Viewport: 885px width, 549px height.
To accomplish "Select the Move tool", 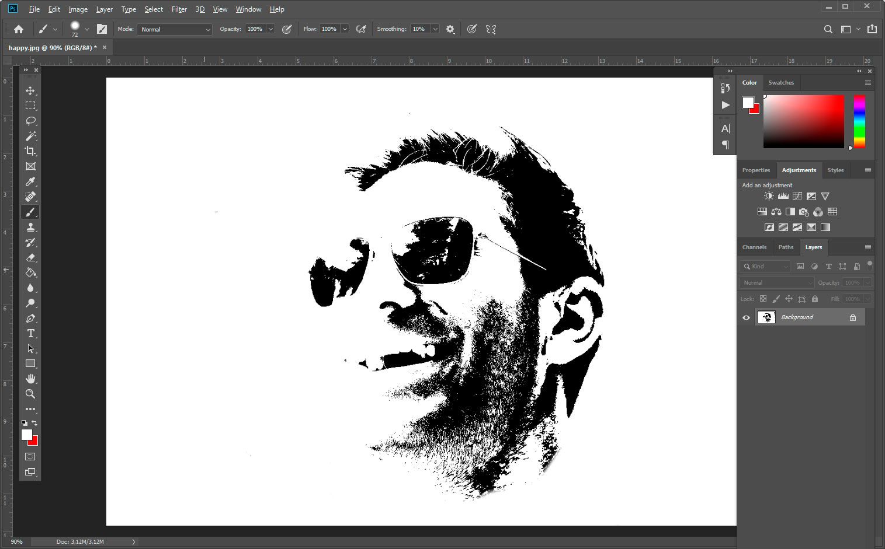I will [x=30, y=90].
